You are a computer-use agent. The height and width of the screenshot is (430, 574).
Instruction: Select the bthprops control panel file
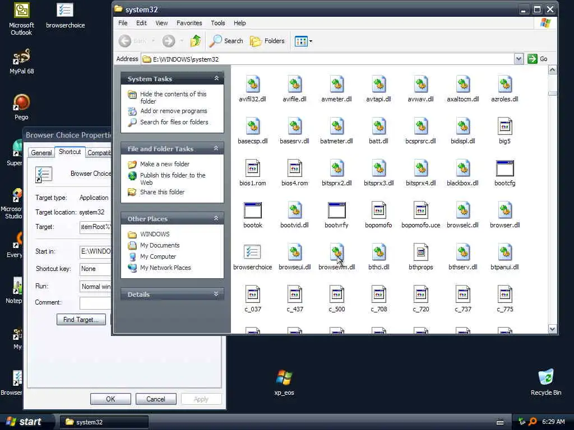(x=420, y=257)
